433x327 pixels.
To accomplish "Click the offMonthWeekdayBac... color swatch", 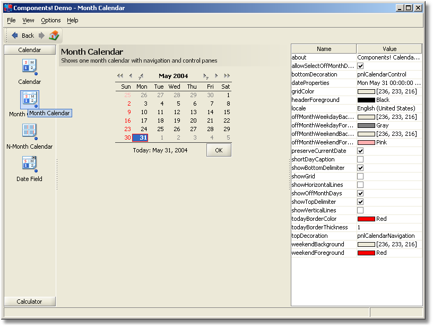I will pyautogui.click(x=366, y=117).
